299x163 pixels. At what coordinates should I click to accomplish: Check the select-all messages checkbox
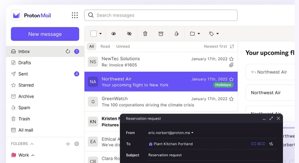(x=93, y=34)
